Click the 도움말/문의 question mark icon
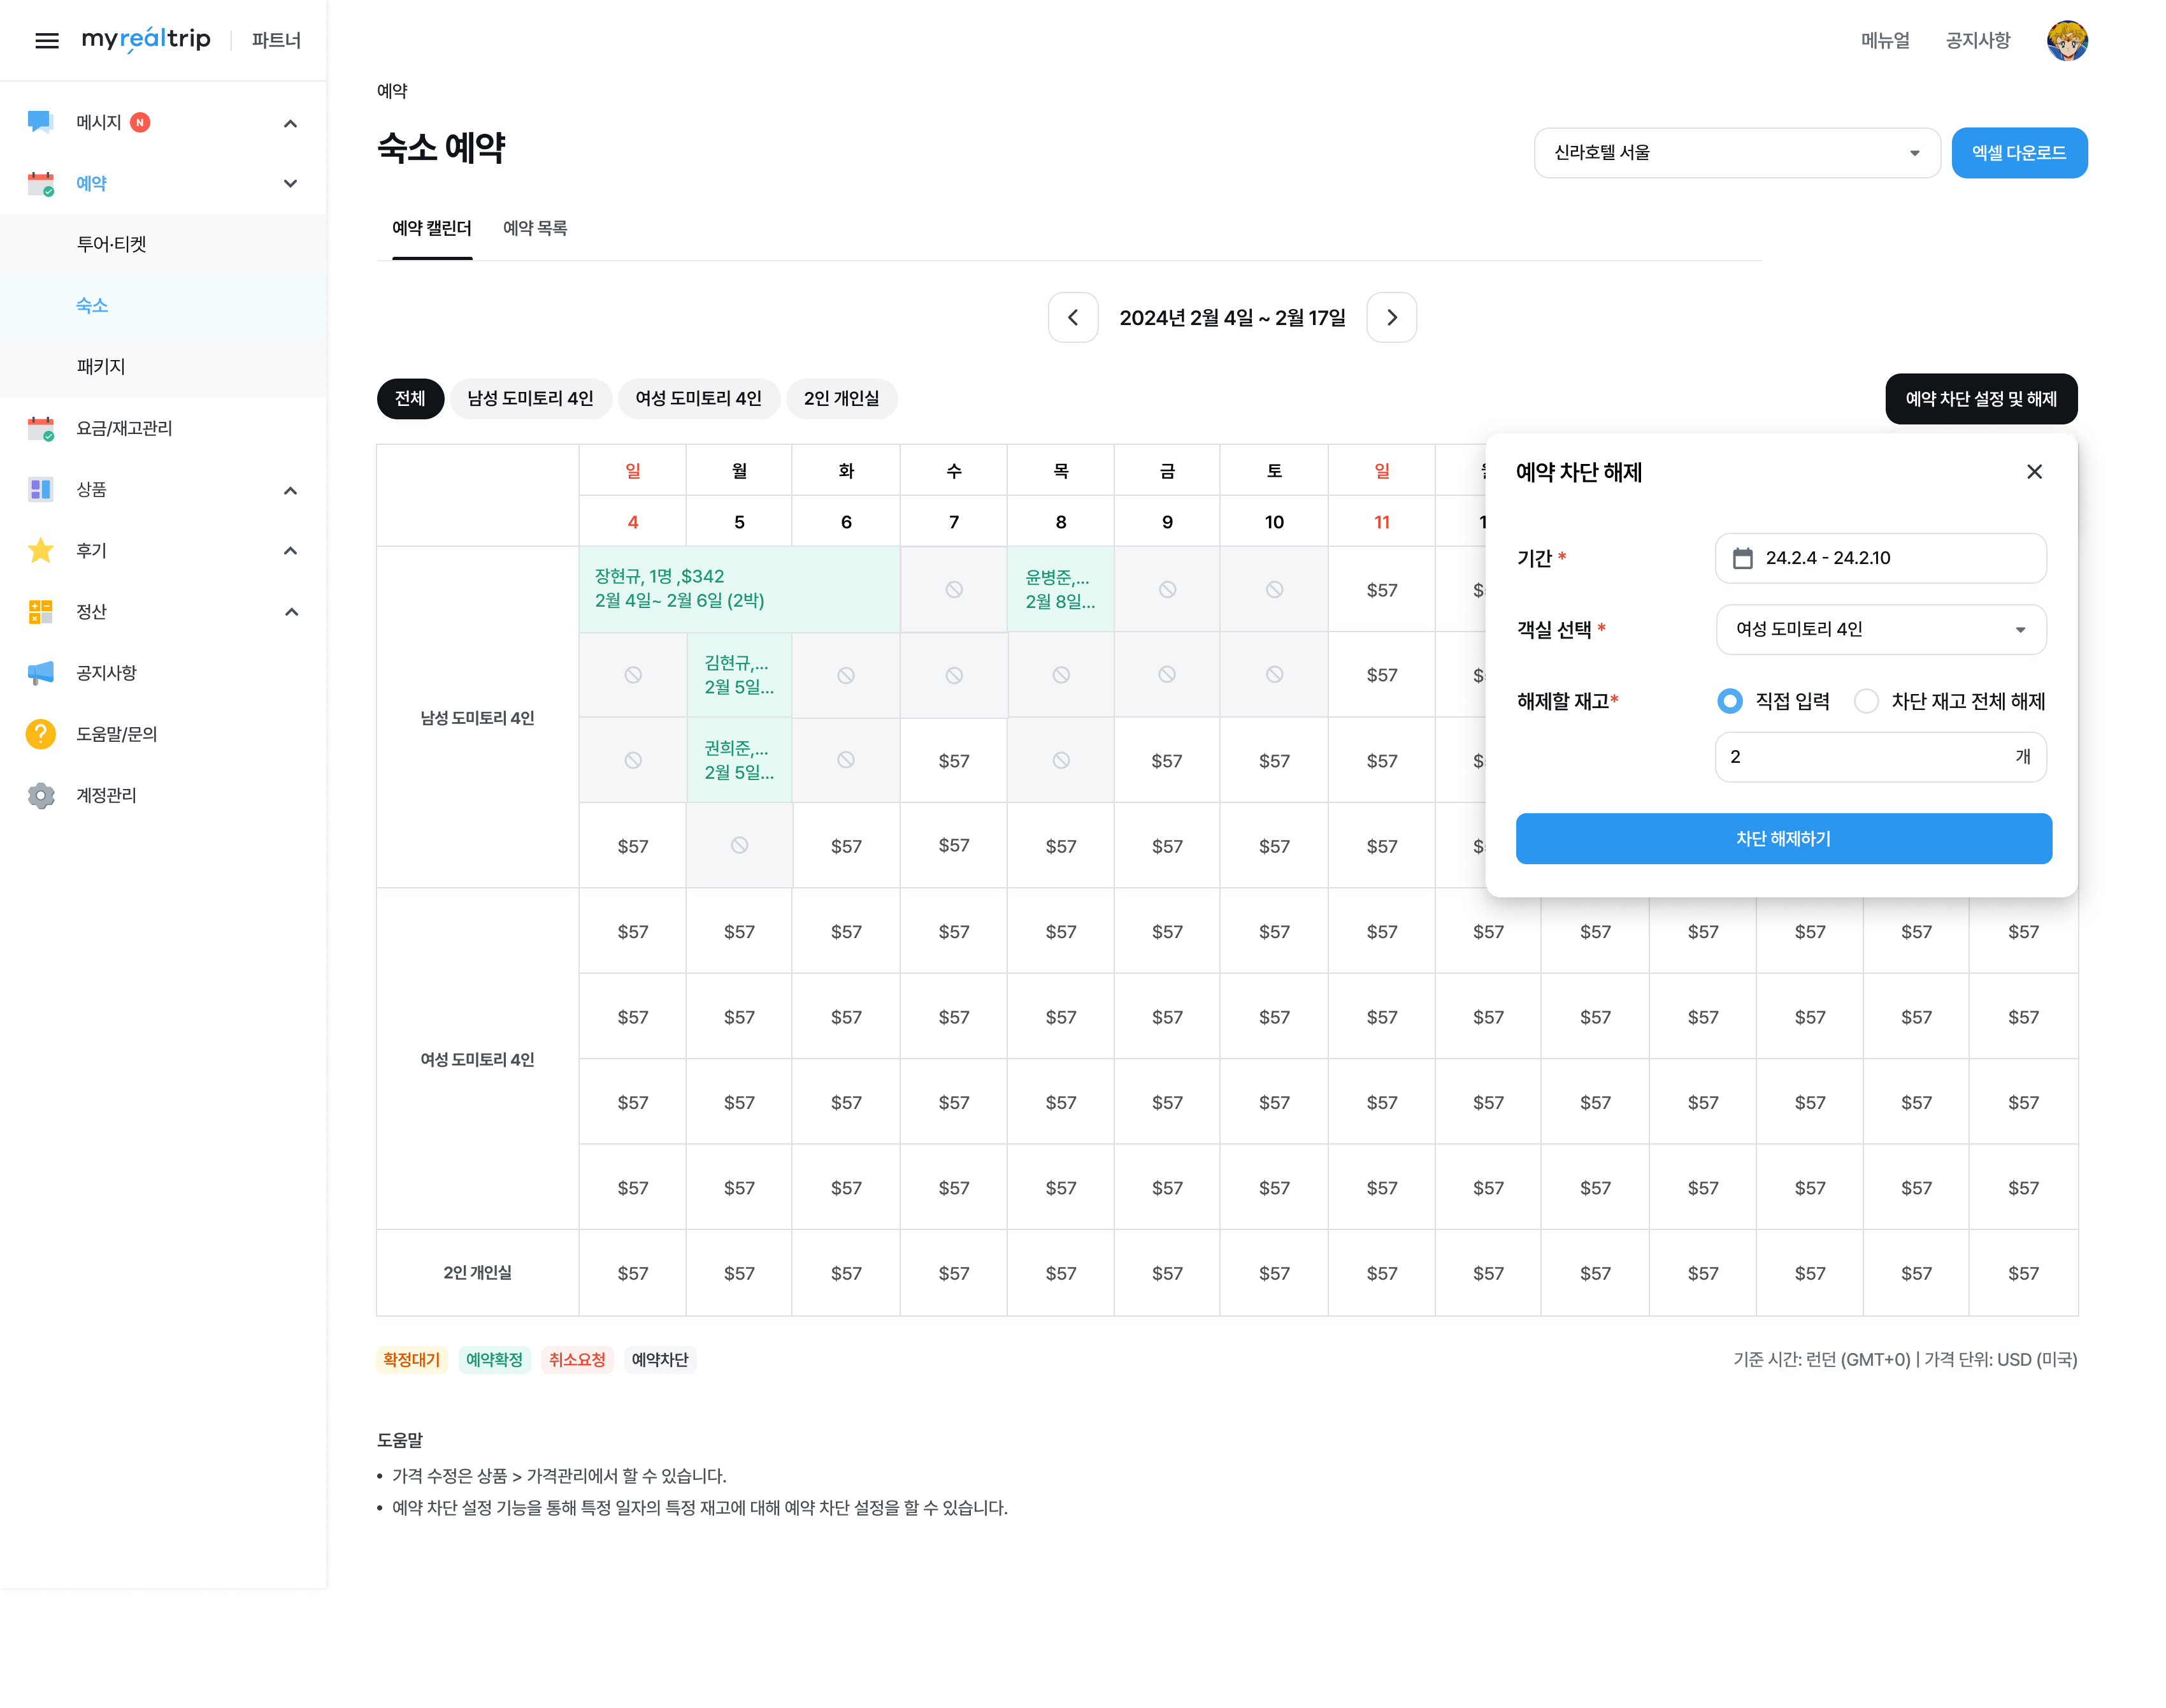The width and height of the screenshot is (2166, 1708). [x=40, y=734]
